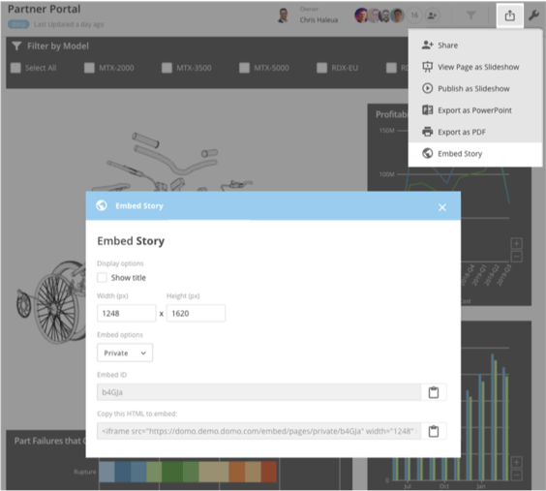This screenshot has height=491, width=546.
Task: Copy the Embed ID with clipboard icon
Action: (434, 392)
